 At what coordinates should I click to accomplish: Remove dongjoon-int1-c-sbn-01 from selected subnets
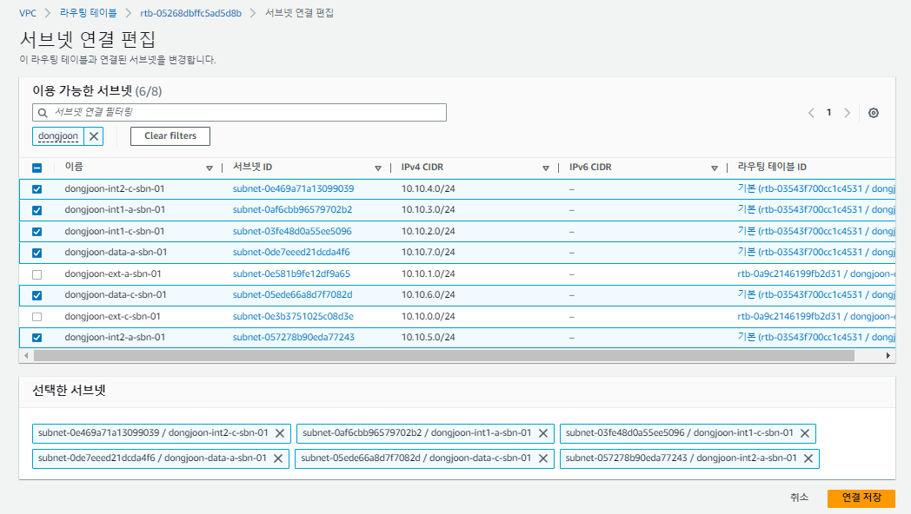(x=805, y=433)
